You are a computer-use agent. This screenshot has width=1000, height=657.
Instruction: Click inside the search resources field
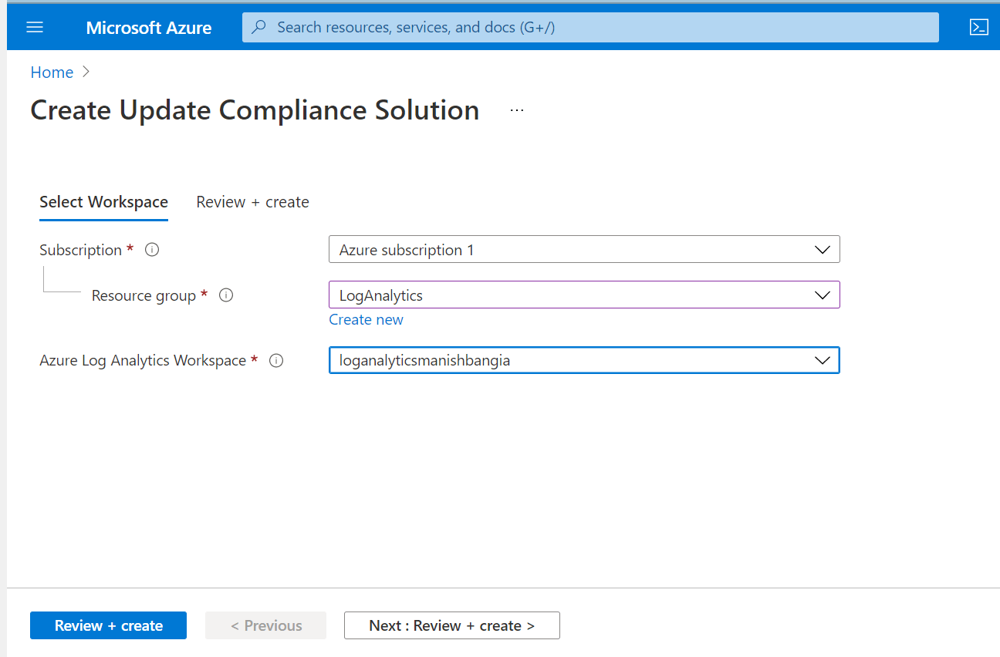click(540, 26)
